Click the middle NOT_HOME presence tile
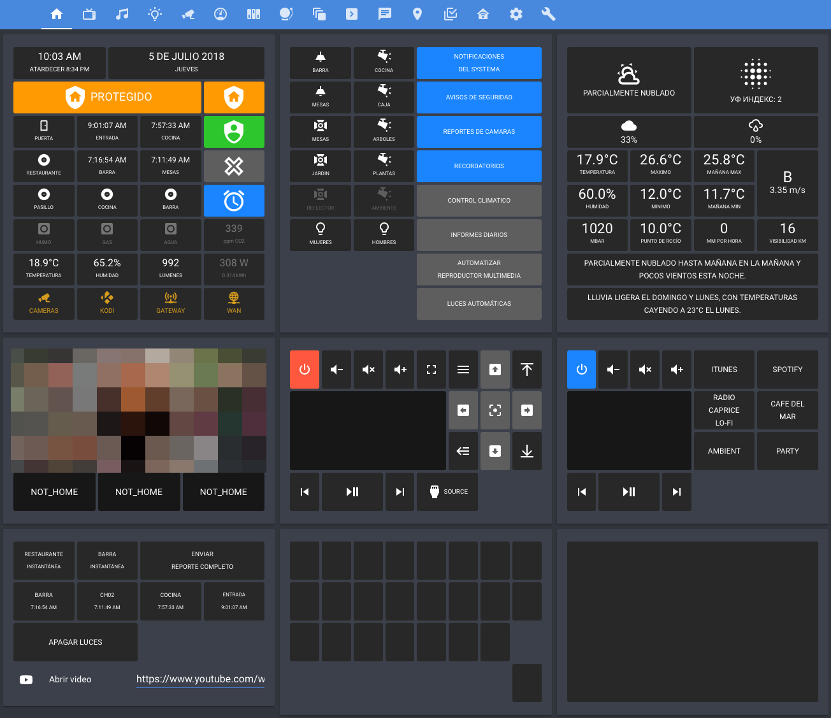831x718 pixels. (x=138, y=491)
